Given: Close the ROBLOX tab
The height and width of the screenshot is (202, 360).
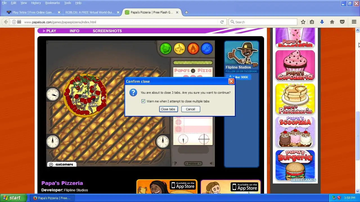Looking at the screenshot, I should (x=118, y=12).
